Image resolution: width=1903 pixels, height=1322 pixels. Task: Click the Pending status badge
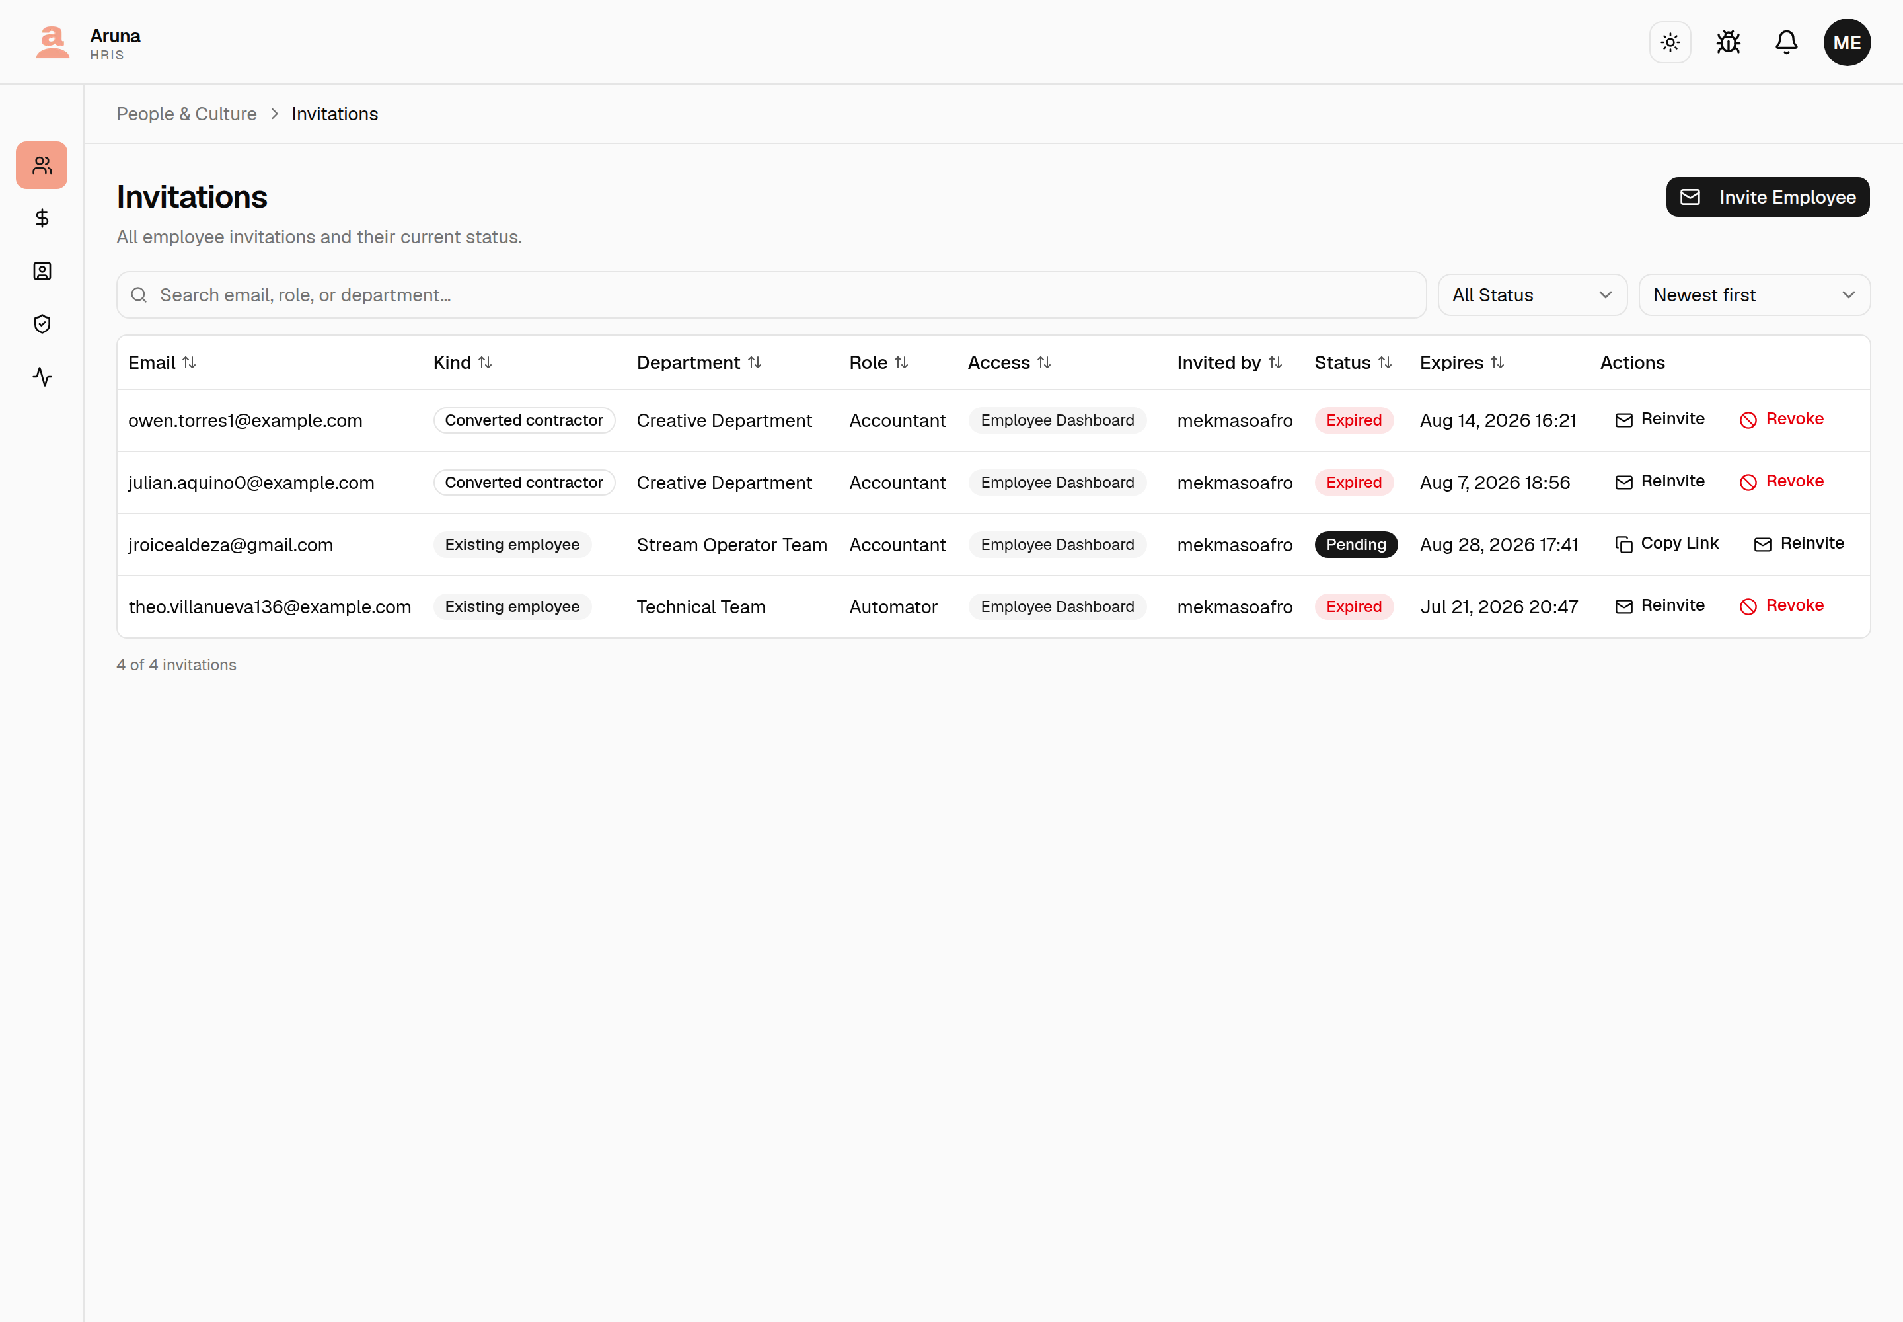click(1356, 544)
